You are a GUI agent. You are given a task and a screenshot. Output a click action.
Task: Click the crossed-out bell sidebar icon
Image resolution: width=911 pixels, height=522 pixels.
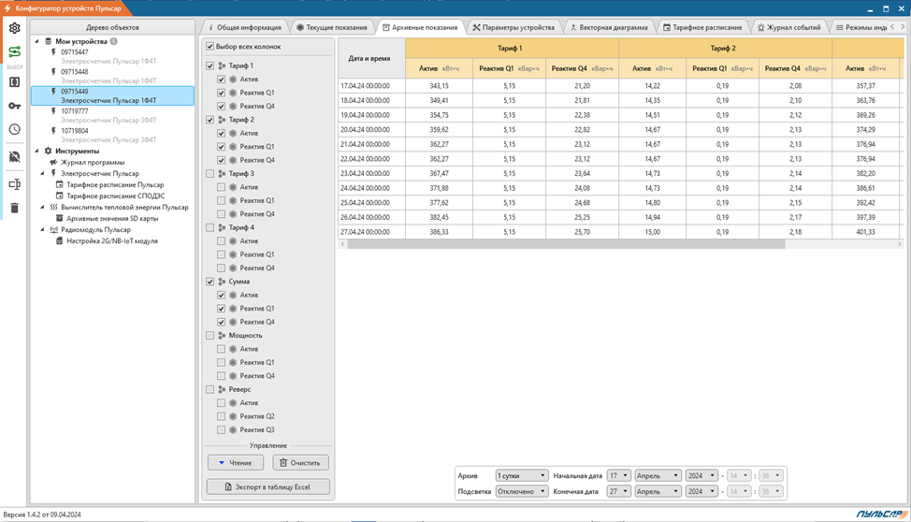click(x=15, y=157)
